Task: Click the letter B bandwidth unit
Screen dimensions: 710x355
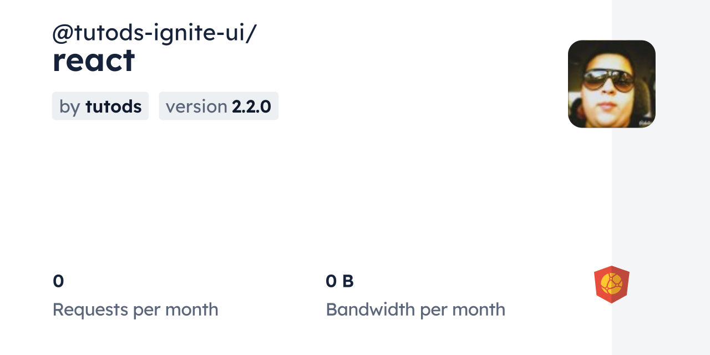Action: coord(348,281)
